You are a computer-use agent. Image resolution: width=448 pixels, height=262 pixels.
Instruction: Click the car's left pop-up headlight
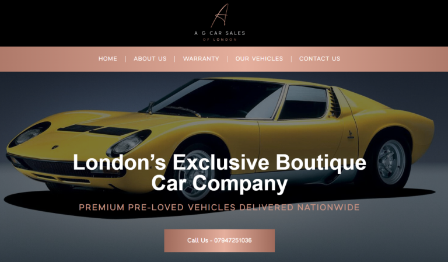(29, 135)
